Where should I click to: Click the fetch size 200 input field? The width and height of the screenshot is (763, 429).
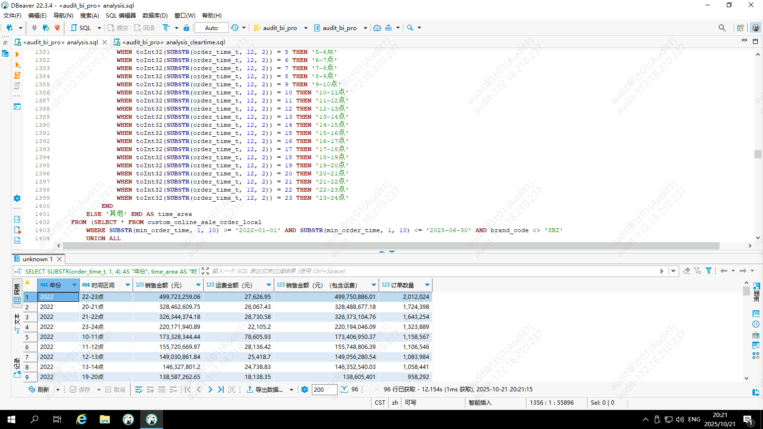[324, 389]
